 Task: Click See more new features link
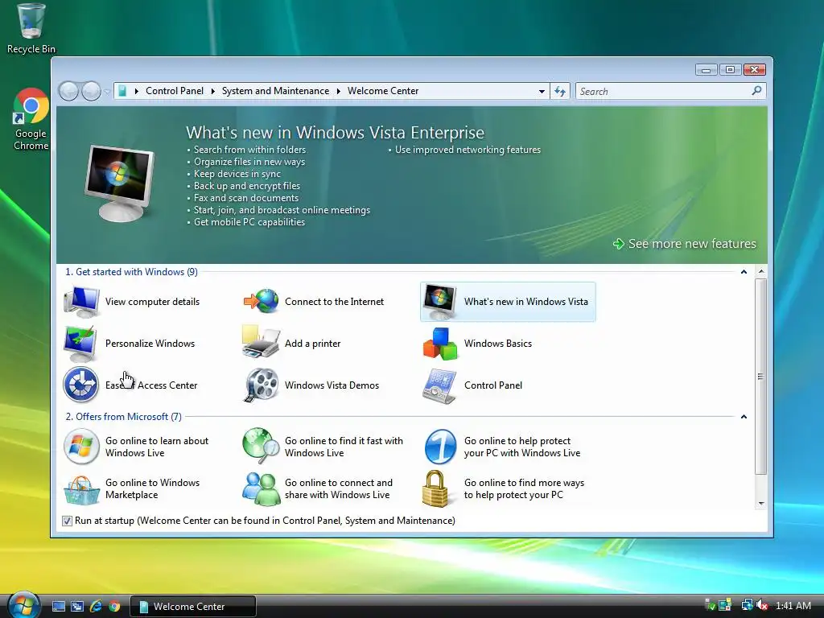pos(685,244)
